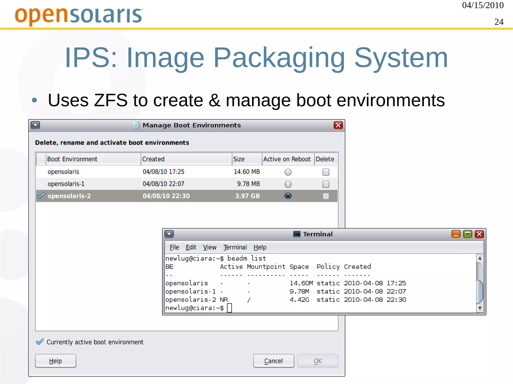Open the Terminal View menu
Screen dimensions: 513x384
click(x=210, y=247)
